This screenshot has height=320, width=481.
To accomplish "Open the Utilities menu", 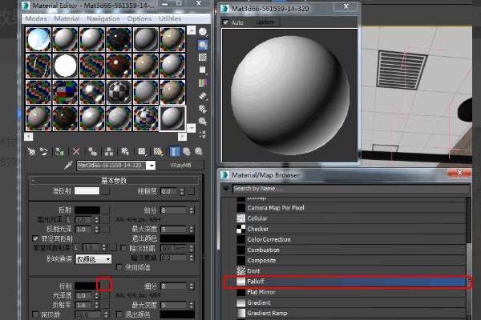I will (x=170, y=18).
